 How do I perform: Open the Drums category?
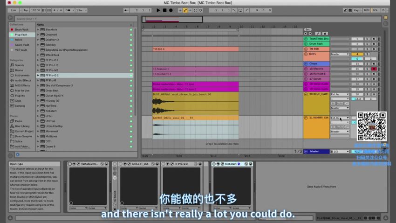(19, 70)
